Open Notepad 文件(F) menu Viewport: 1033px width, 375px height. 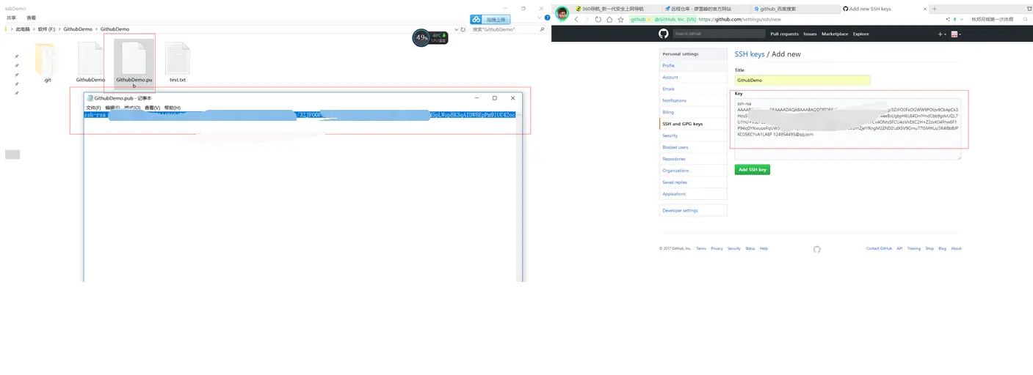tap(93, 108)
